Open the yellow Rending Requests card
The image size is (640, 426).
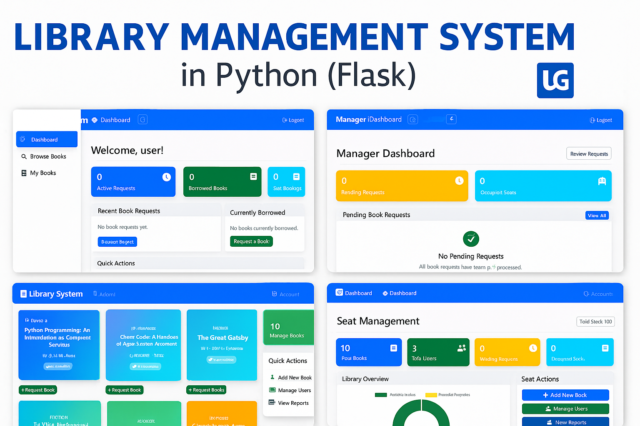click(x=402, y=186)
